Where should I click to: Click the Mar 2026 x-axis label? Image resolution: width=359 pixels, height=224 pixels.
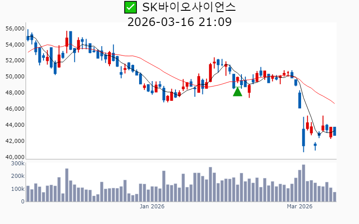299,207
